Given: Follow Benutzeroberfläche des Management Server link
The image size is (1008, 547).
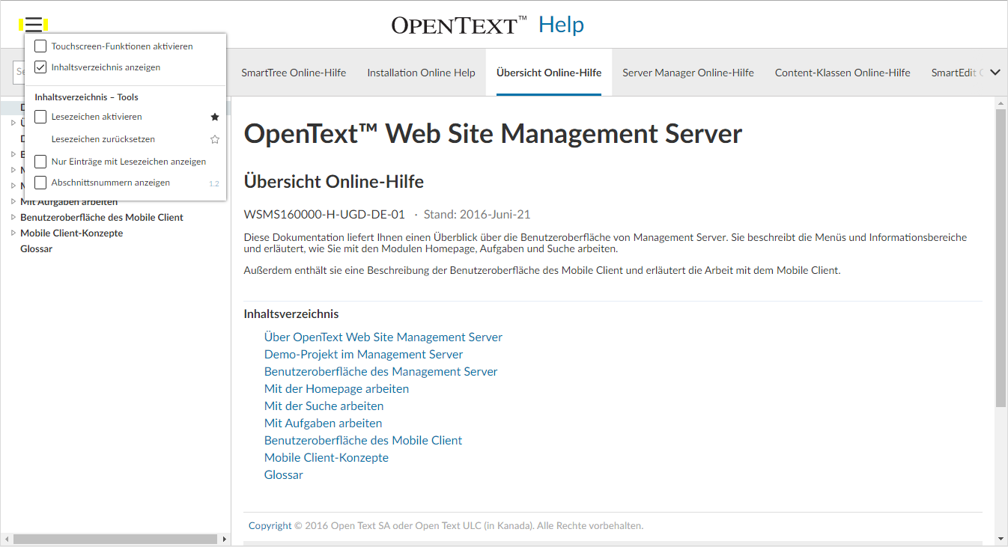Looking at the screenshot, I should point(380,372).
